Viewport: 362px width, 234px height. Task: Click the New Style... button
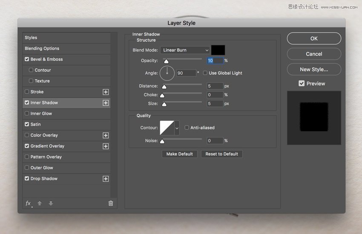click(314, 69)
